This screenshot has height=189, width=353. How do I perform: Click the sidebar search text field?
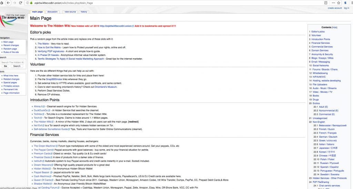click(12, 62)
